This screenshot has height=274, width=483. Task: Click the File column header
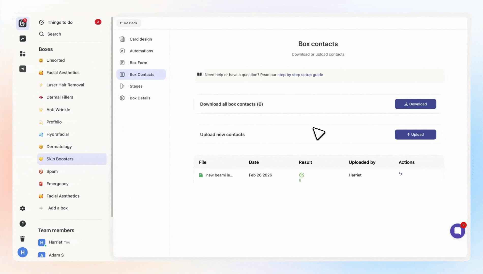(x=203, y=162)
